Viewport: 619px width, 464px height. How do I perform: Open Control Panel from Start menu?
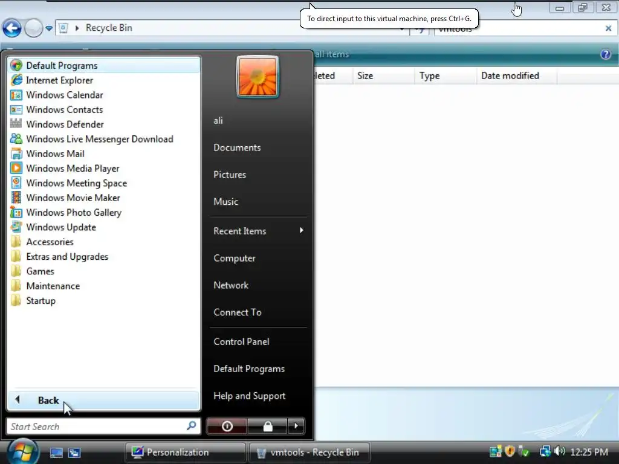241,342
